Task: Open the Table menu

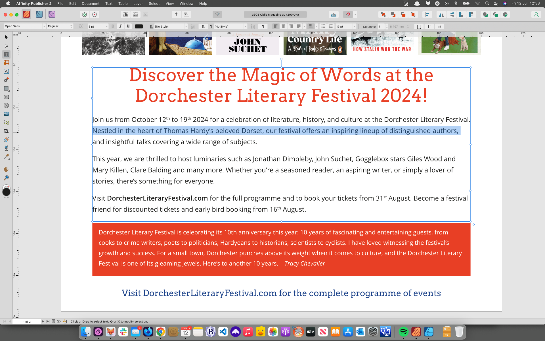Action: click(x=123, y=3)
